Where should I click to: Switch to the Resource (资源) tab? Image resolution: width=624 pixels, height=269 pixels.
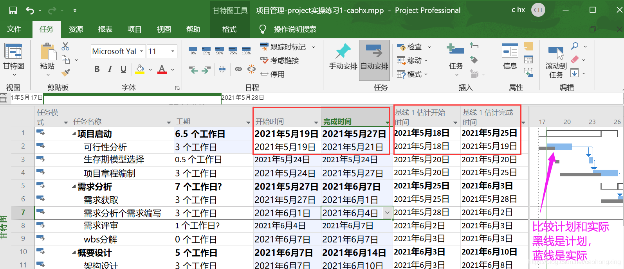click(76, 29)
